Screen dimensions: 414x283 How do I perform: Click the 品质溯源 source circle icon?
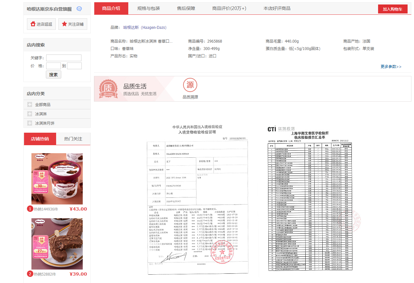tap(190, 85)
